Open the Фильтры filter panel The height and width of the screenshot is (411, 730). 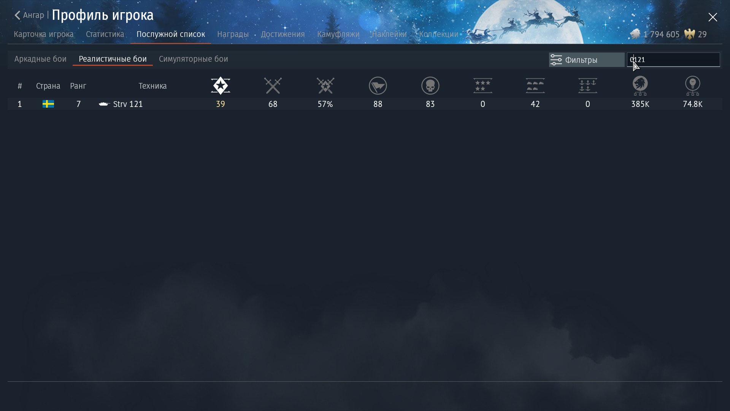coord(586,60)
